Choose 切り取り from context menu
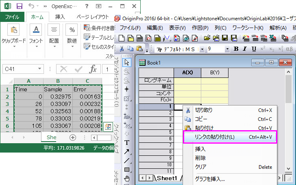 230,110
